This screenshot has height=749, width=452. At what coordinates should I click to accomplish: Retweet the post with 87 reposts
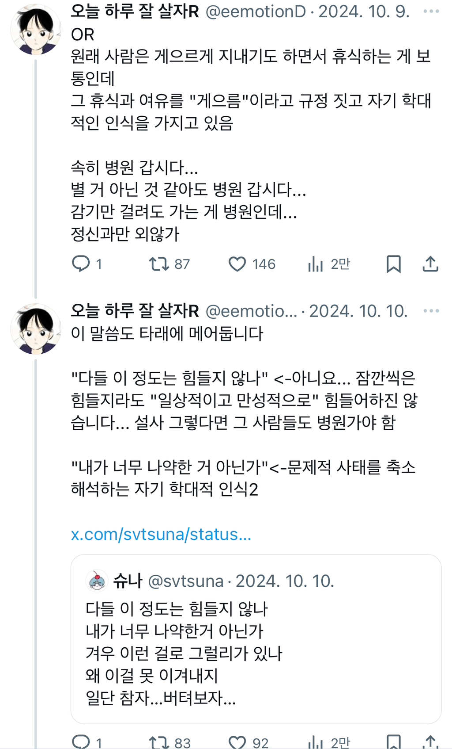[x=160, y=264]
